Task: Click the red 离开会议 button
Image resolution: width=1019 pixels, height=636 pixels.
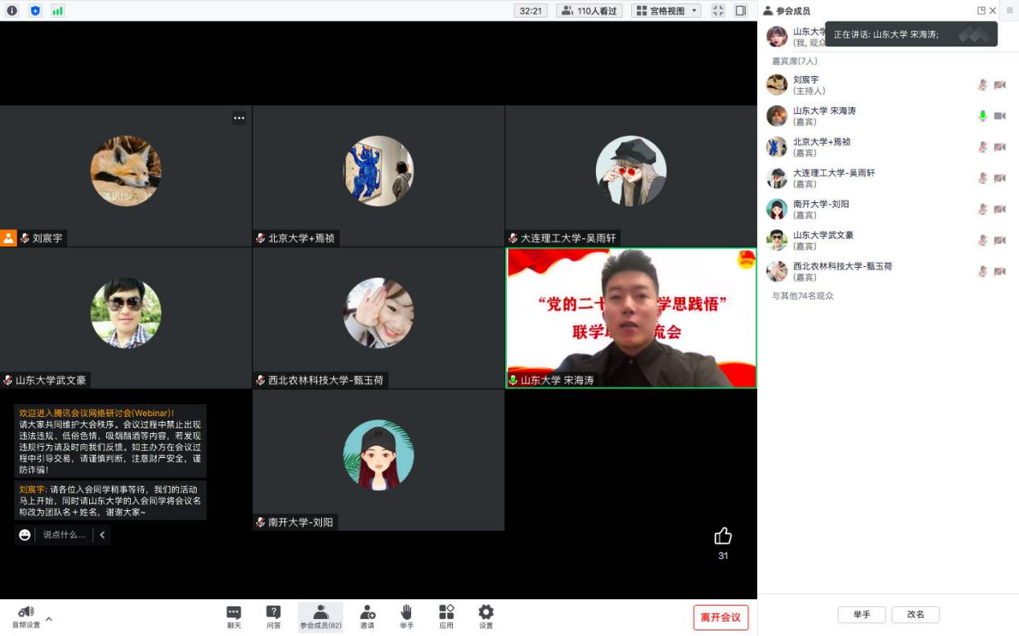Action: click(x=720, y=617)
